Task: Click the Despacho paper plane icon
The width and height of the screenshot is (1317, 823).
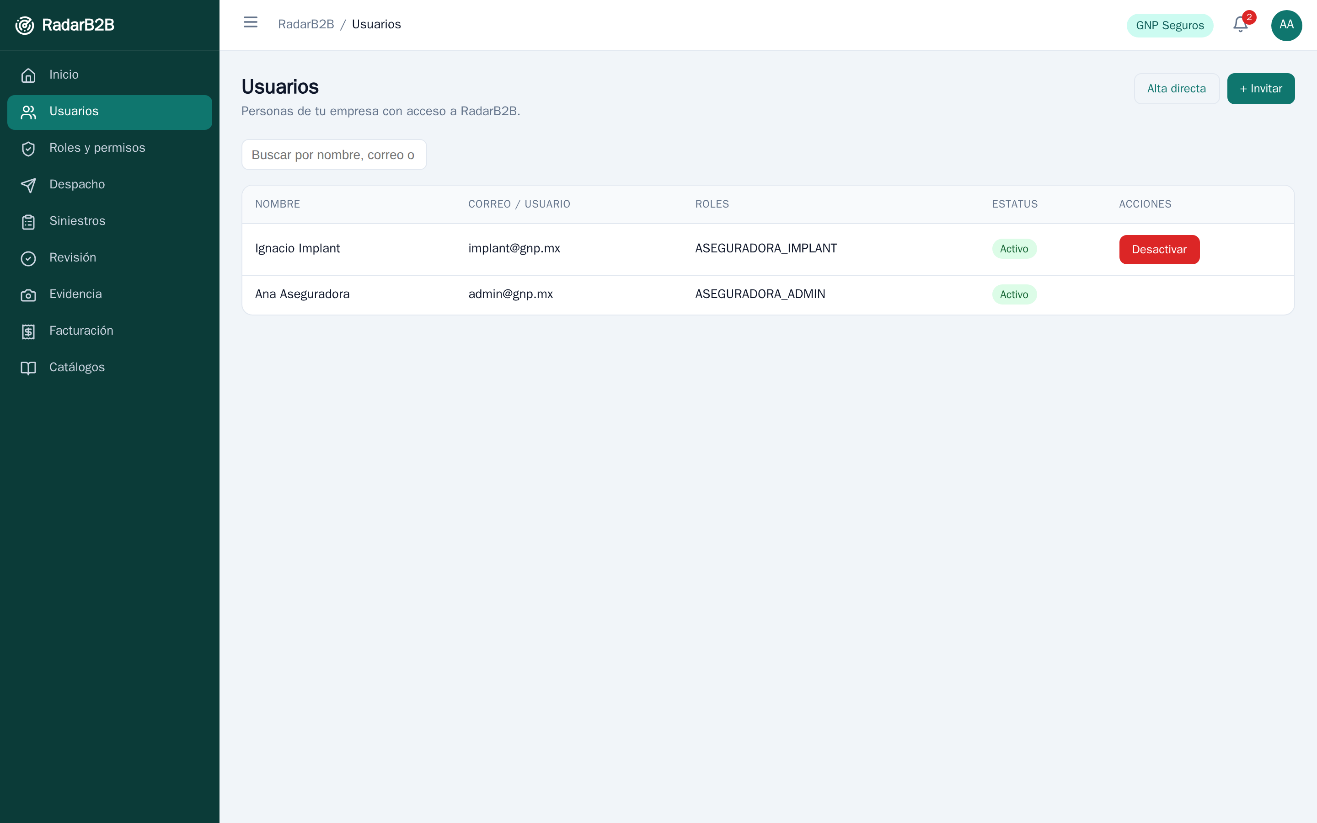Action: 28,185
